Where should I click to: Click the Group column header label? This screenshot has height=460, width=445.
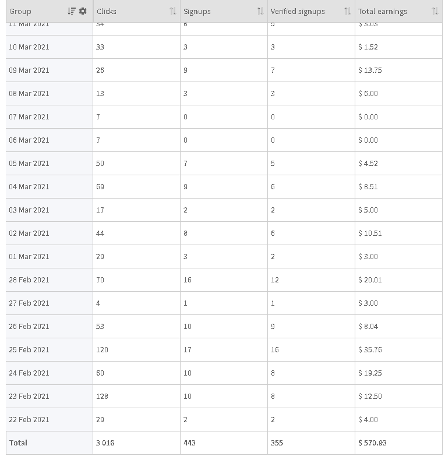(x=20, y=12)
